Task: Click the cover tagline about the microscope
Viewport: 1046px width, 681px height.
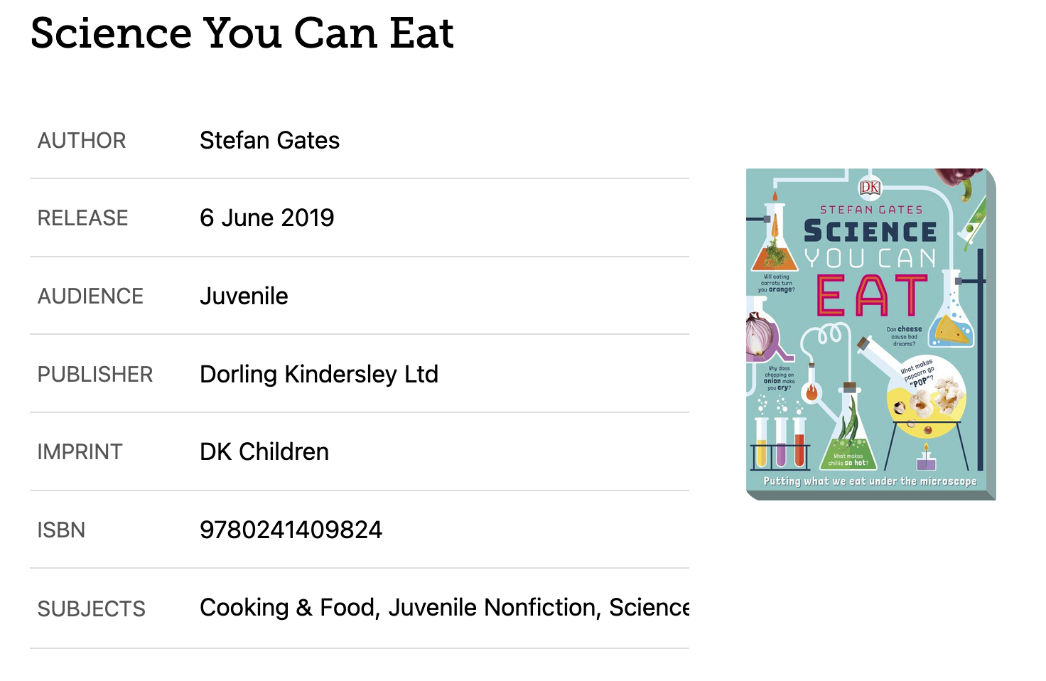Action: coord(870,481)
